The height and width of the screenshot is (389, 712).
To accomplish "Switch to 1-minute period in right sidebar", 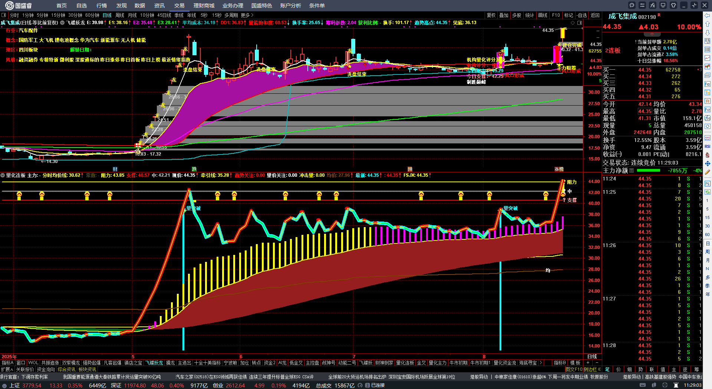I will coord(708,200).
